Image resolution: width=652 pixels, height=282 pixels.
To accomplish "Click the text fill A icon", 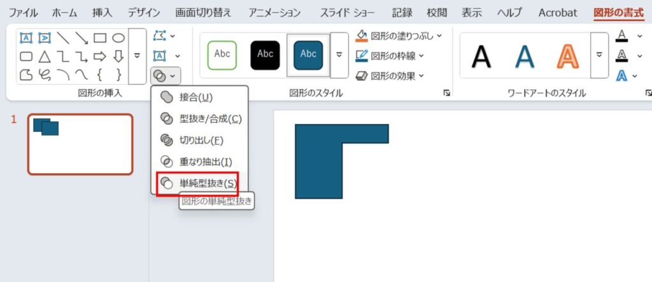I will point(621,36).
